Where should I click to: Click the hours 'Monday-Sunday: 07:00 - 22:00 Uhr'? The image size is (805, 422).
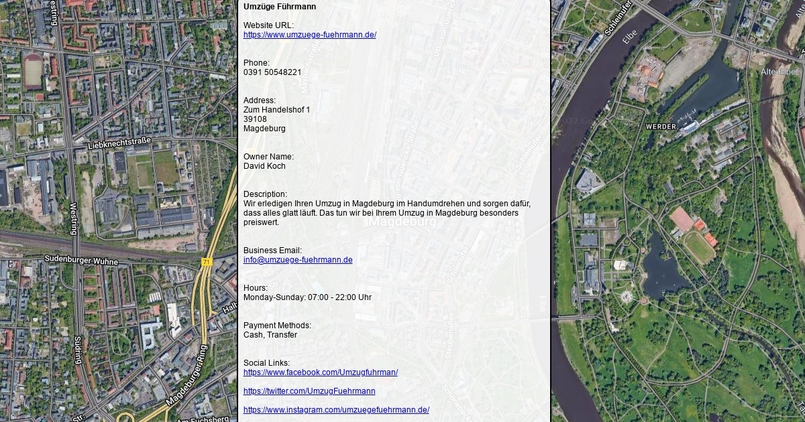[x=307, y=297]
